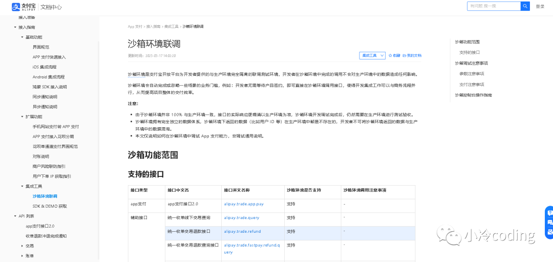Collapse the 接入指南 tree section

15,27
